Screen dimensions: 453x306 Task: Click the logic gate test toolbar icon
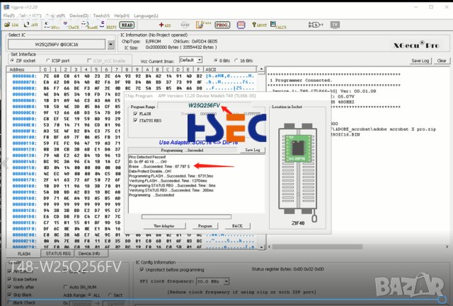click(x=316, y=25)
